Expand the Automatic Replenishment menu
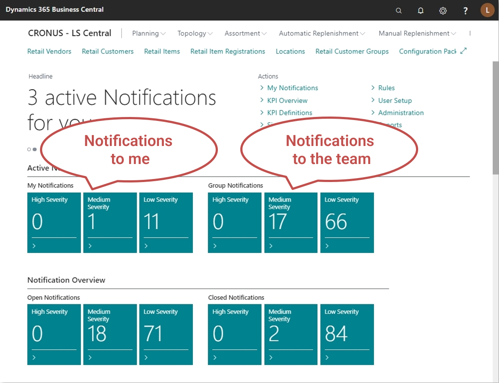This screenshot has width=499, height=383. (322, 33)
